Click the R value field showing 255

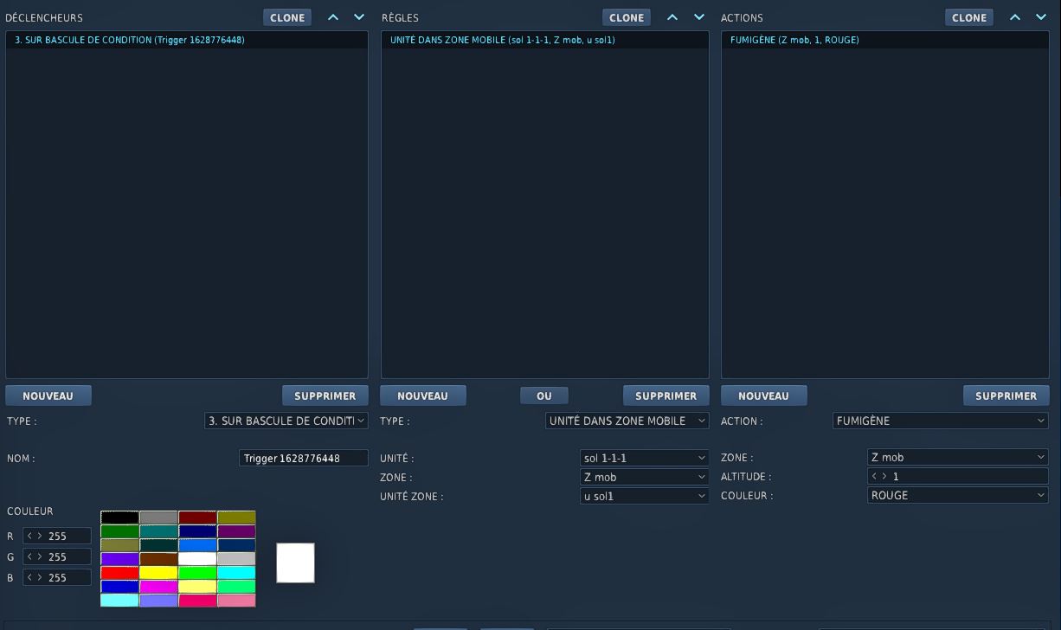tap(57, 537)
